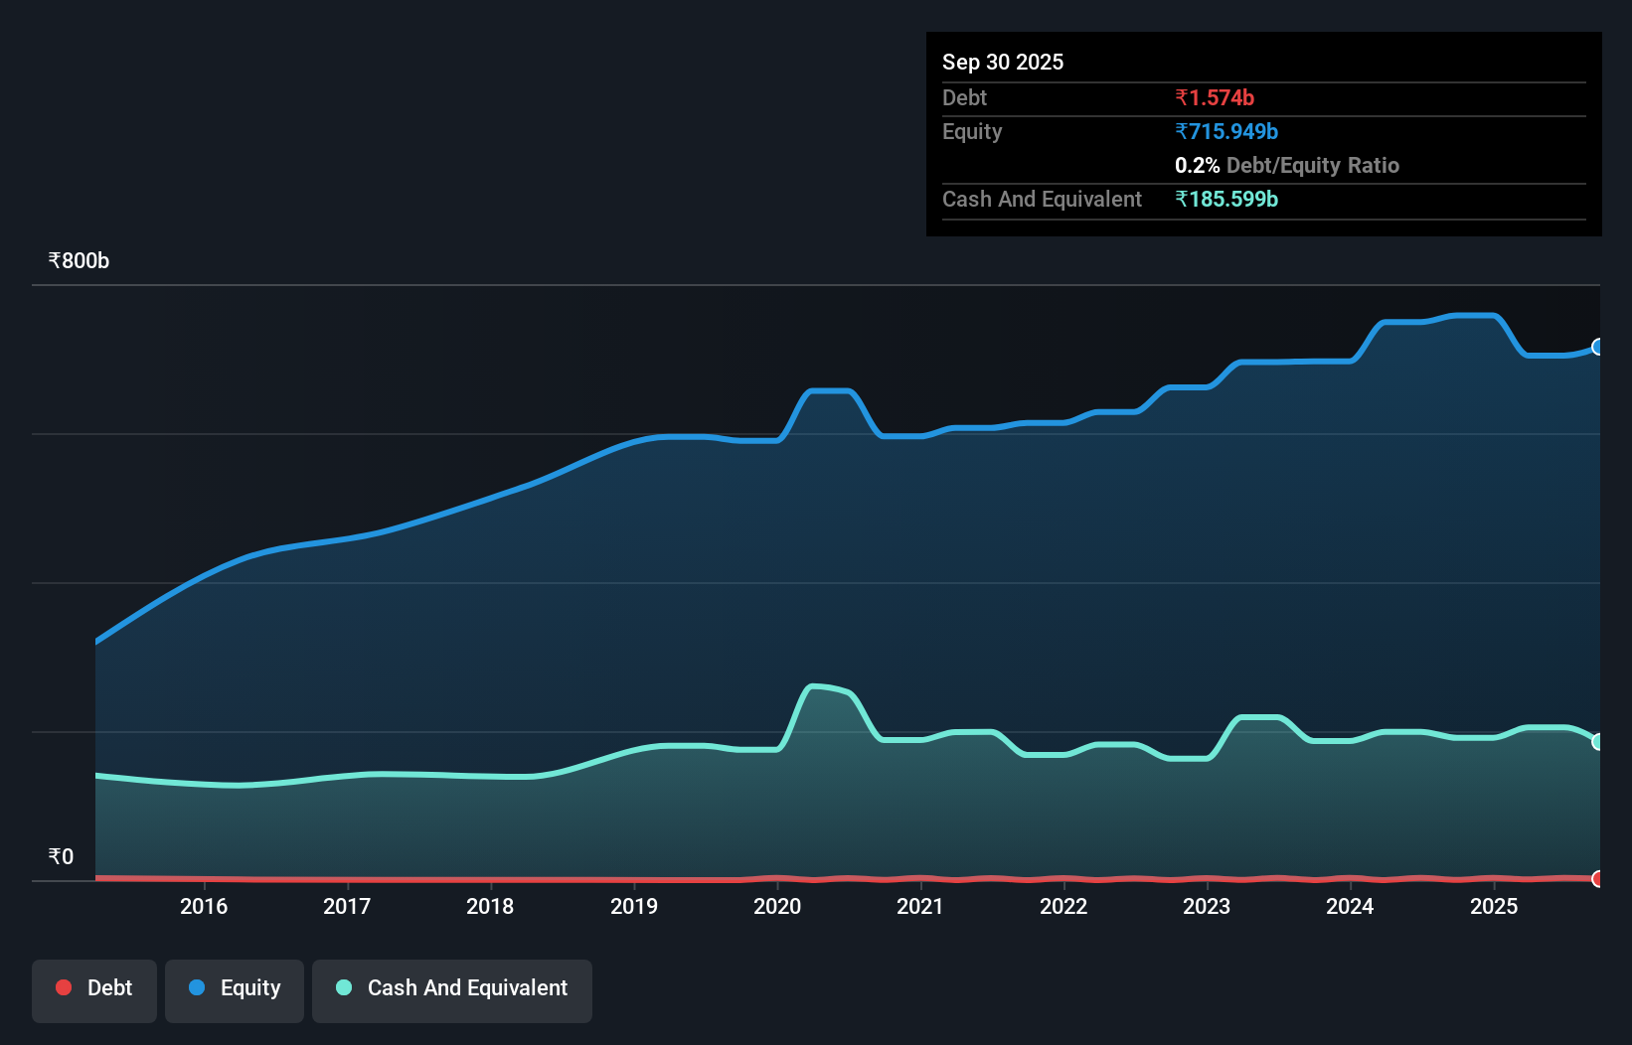
Task: Click the red Debt legend dot
Action: [x=64, y=987]
